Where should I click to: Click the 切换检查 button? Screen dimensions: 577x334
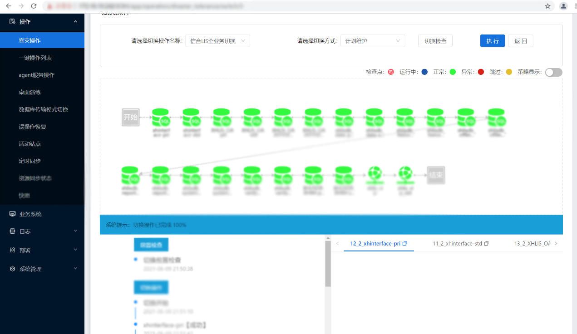[435, 41]
